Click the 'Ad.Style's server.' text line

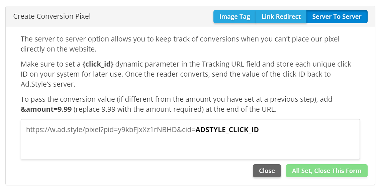pyautogui.click(x=48, y=84)
